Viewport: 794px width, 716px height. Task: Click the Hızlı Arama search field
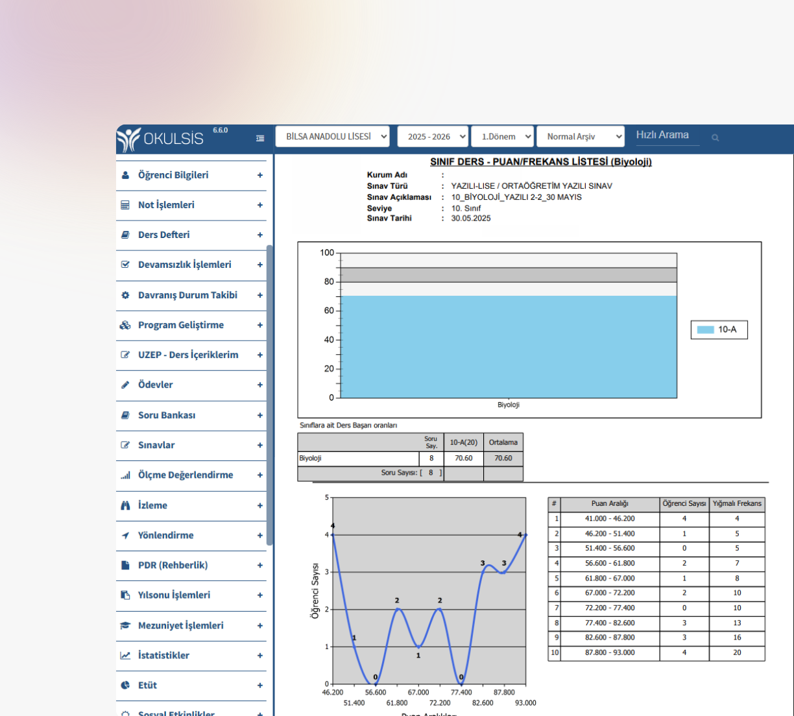click(667, 136)
